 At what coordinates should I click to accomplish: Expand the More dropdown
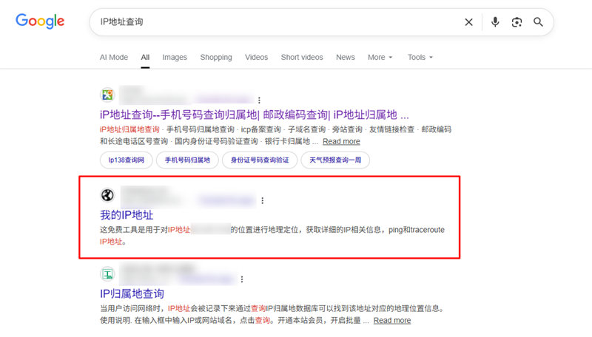(x=380, y=58)
